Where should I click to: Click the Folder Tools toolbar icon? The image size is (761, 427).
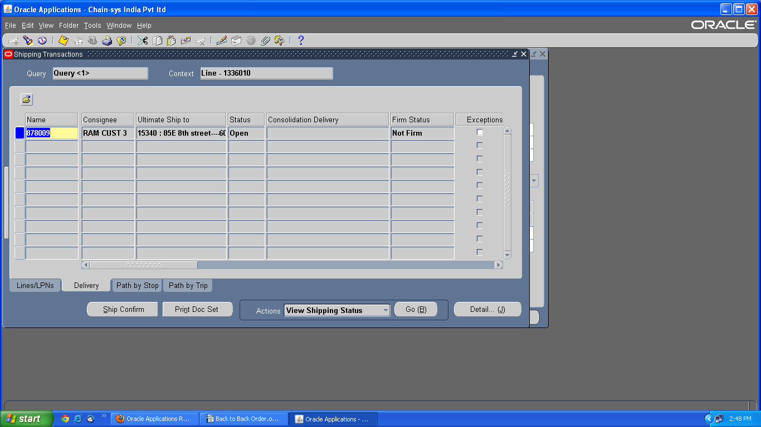pos(280,41)
